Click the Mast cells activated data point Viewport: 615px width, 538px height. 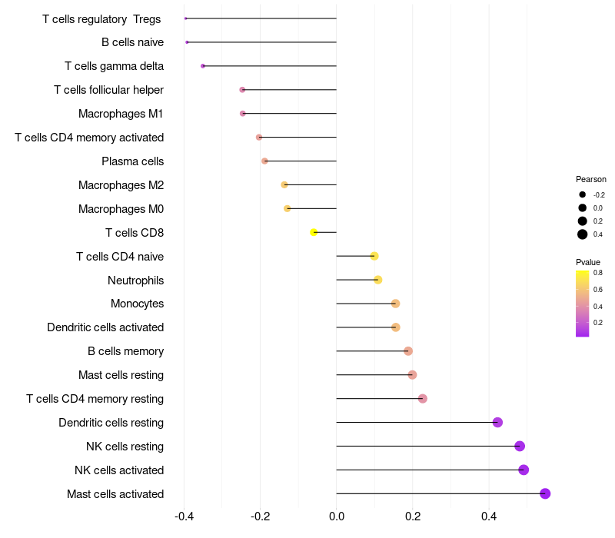tap(545, 493)
